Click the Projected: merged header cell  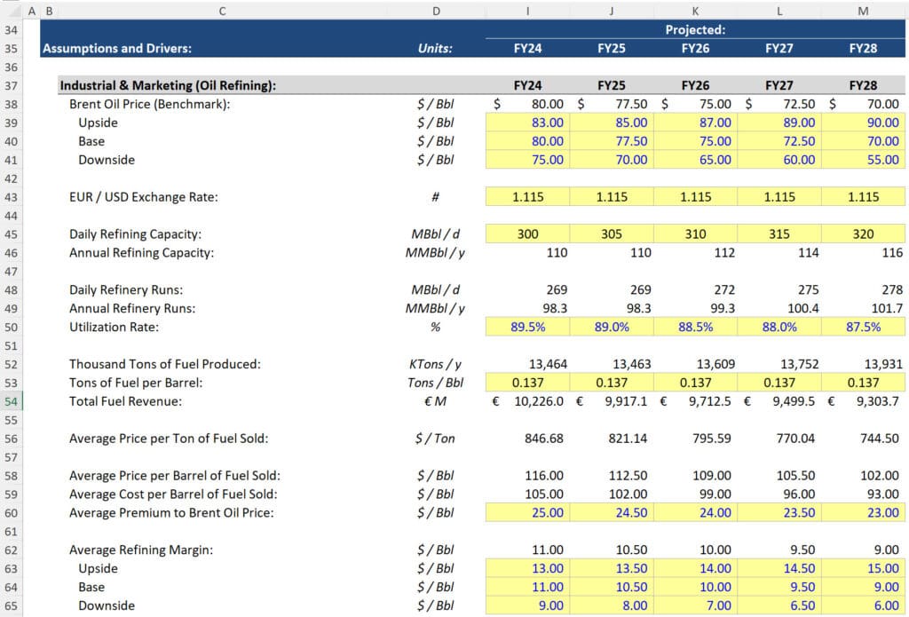point(695,29)
